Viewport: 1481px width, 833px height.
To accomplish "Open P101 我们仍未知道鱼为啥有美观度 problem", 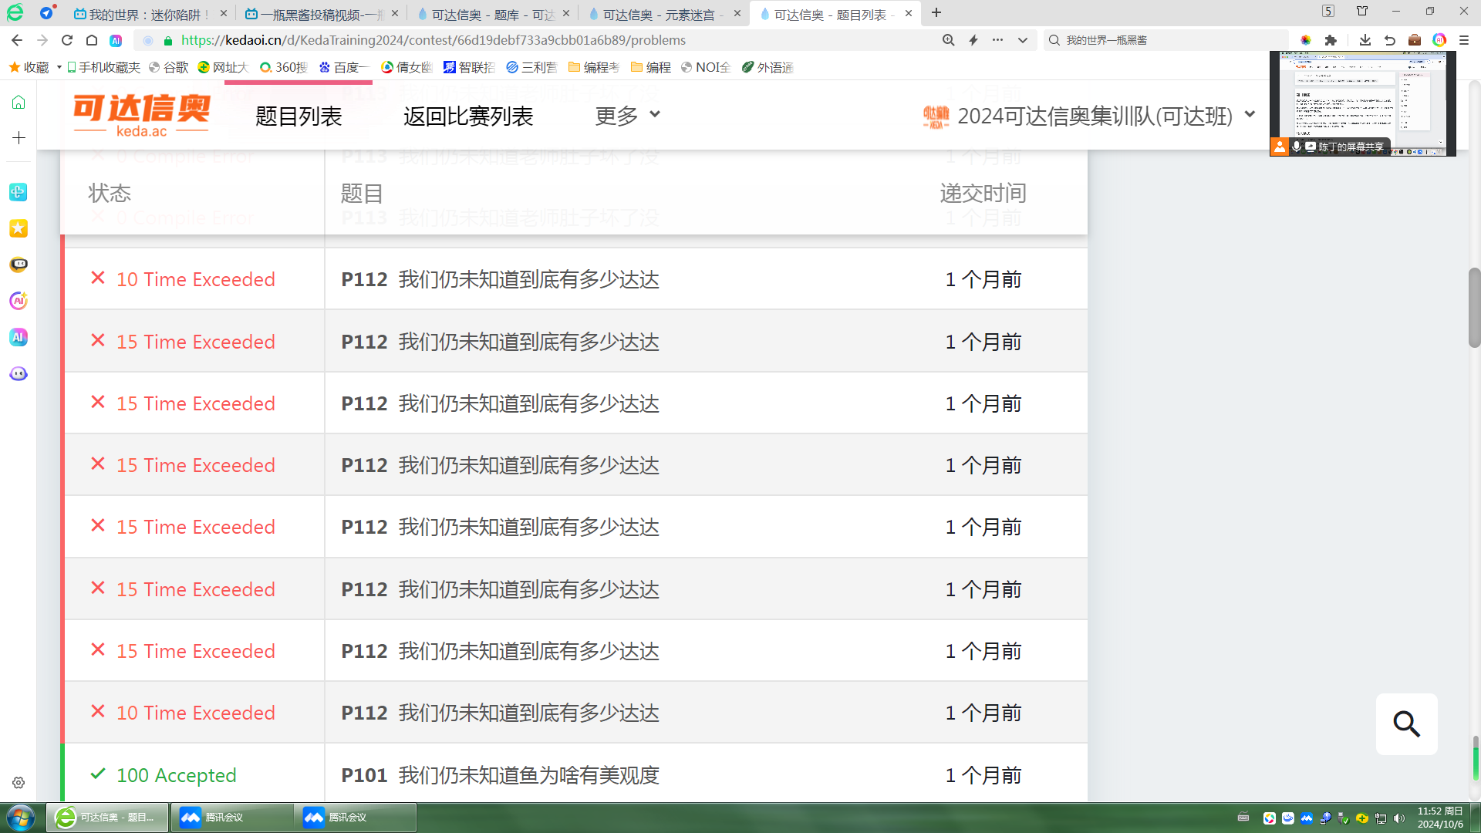I will (500, 775).
